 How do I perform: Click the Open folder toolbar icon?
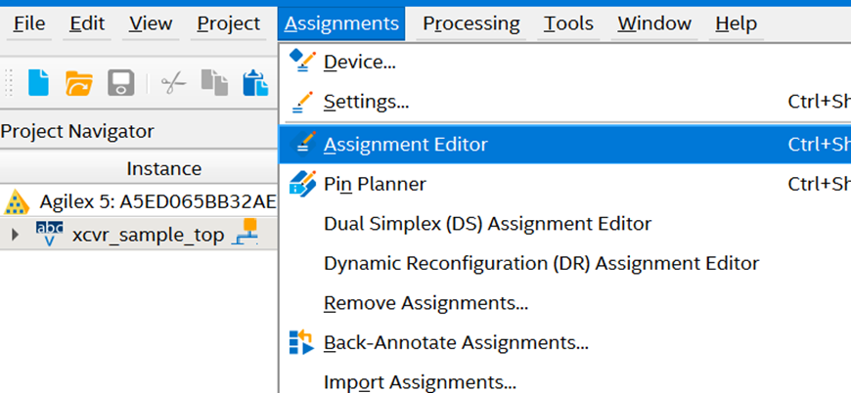78,83
